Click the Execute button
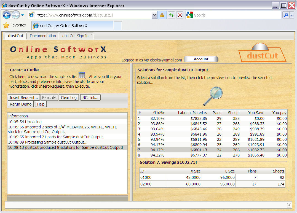Screen dimensions: 297x213 tap(49, 98)
